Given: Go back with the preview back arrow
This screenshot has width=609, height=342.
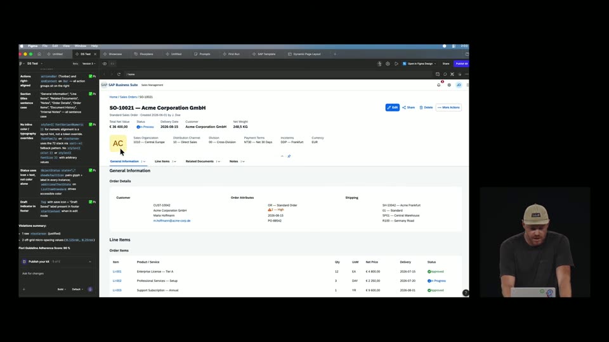Looking at the screenshot, I should [x=105, y=74].
